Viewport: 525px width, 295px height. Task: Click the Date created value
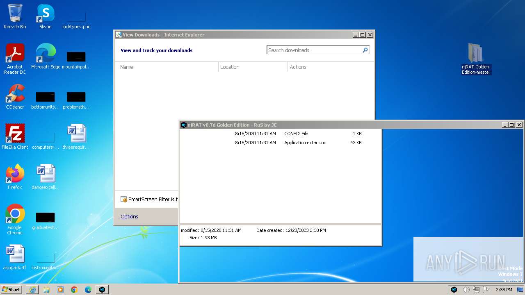[x=306, y=230]
